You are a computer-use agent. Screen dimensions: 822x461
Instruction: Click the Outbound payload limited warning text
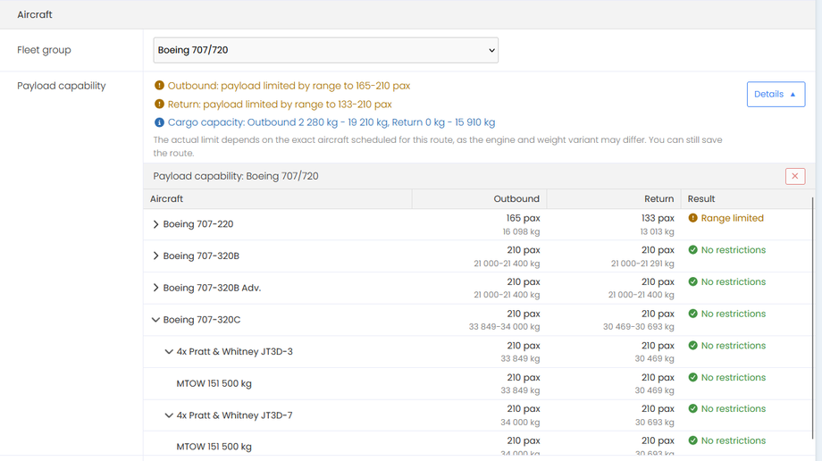click(x=289, y=86)
